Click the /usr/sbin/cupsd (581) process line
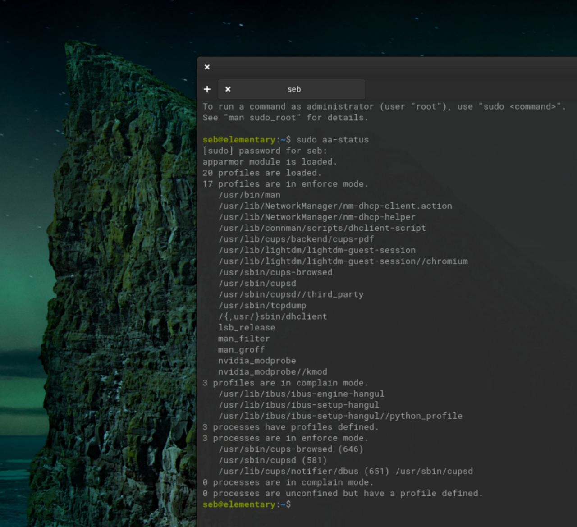Viewport: 577px width, 527px height. click(x=272, y=460)
